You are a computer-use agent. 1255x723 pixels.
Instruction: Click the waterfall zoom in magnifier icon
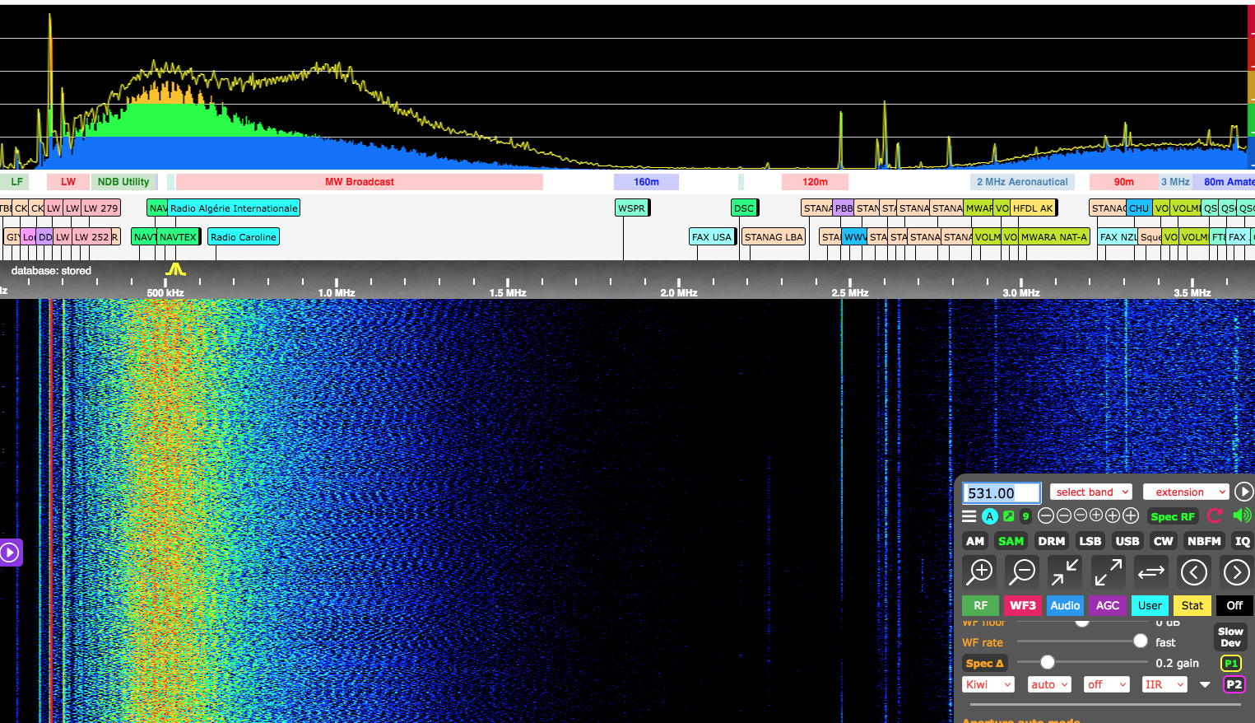click(979, 571)
